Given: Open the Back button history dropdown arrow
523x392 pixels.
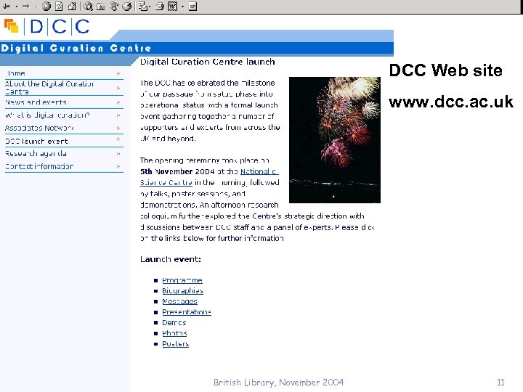Looking at the screenshot, I should tap(16, 7).
